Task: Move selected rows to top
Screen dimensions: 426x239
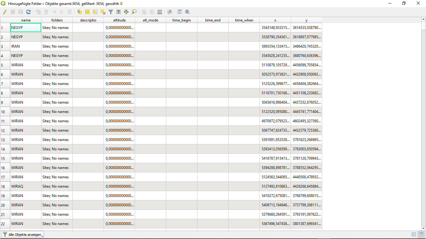Action: point(119,12)
